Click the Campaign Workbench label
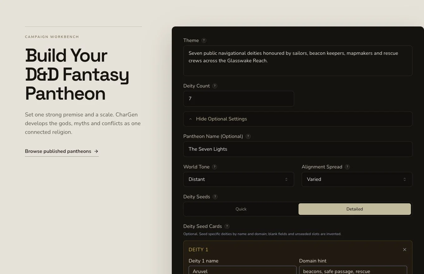424x274 pixels. pyautogui.click(x=52, y=37)
